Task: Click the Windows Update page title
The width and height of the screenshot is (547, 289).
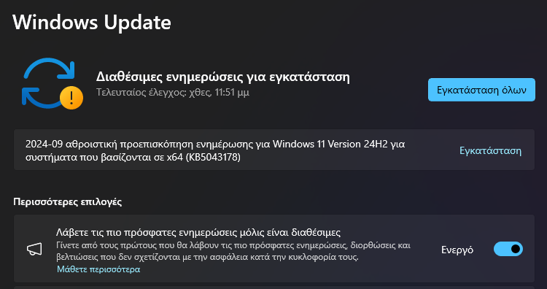Action: point(92,23)
